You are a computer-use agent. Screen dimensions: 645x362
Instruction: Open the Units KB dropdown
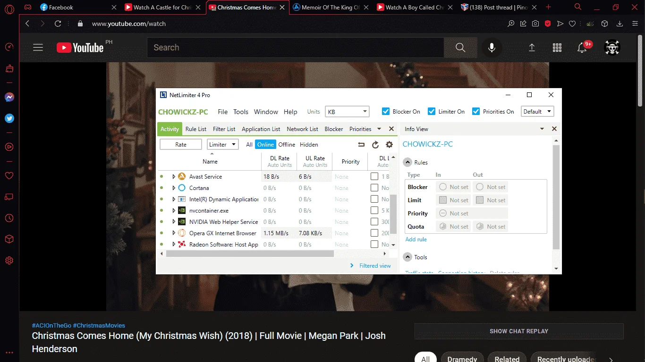[347, 112]
